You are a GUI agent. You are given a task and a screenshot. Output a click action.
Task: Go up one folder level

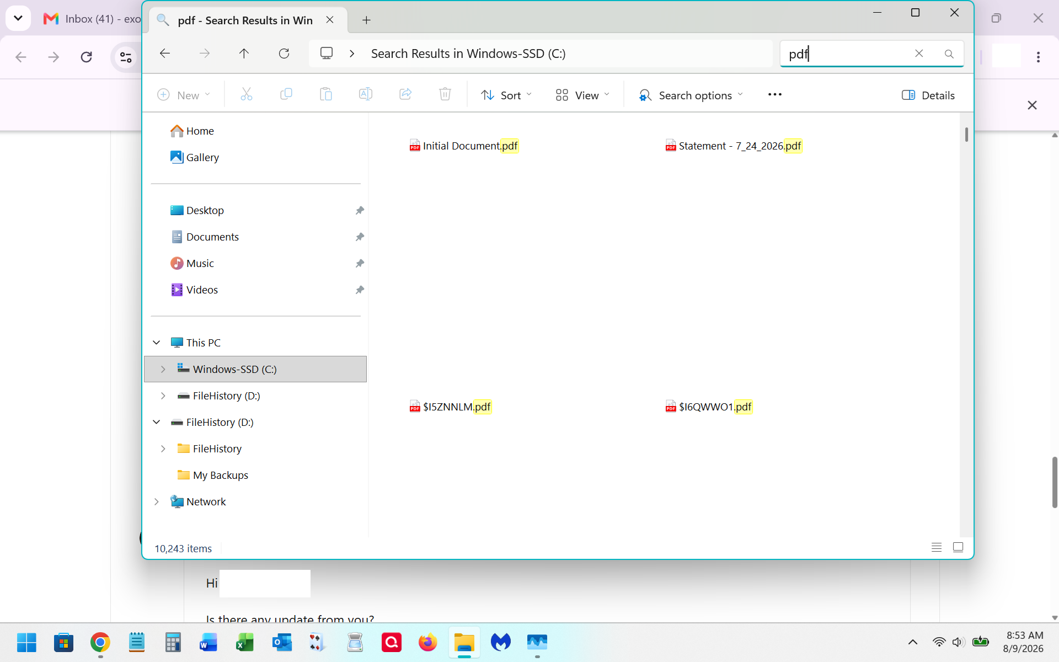pos(244,54)
